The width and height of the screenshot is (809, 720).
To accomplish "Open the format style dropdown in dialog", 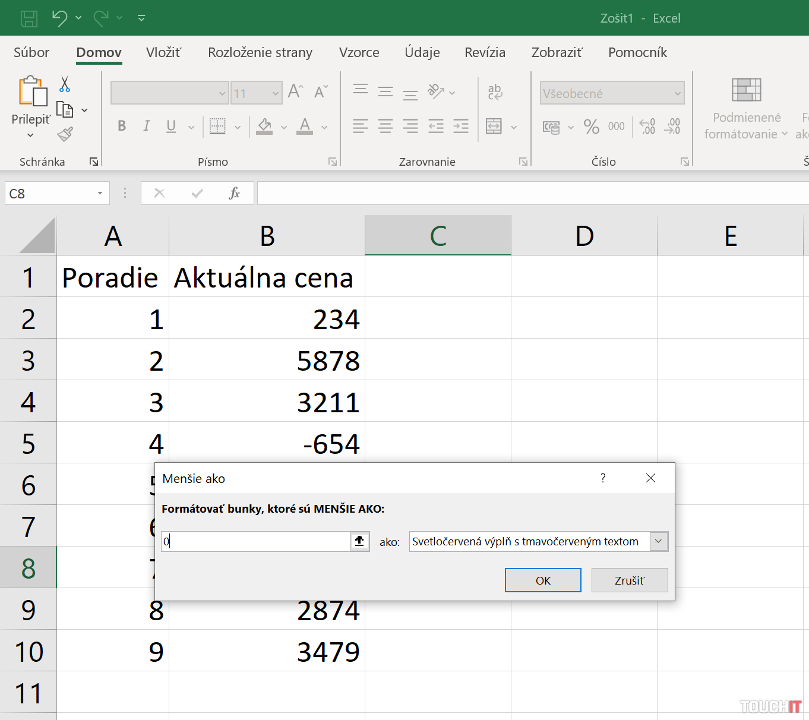I will (658, 541).
